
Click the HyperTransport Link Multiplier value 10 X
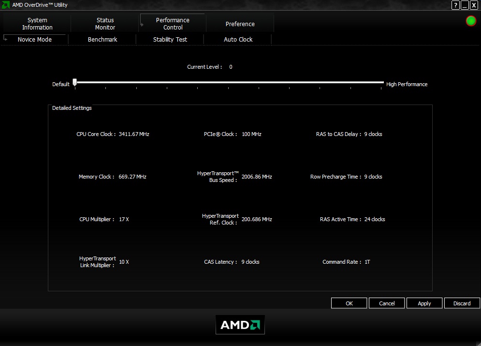click(x=124, y=262)
